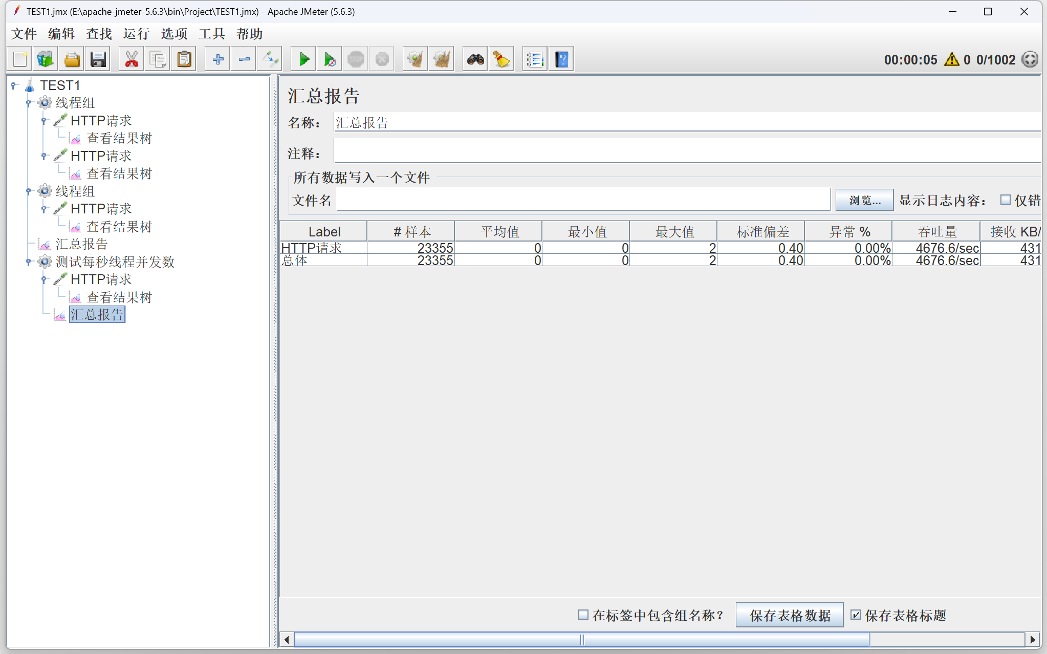
Task: Click the Shutdown test icon
Action: pos(382,59)
